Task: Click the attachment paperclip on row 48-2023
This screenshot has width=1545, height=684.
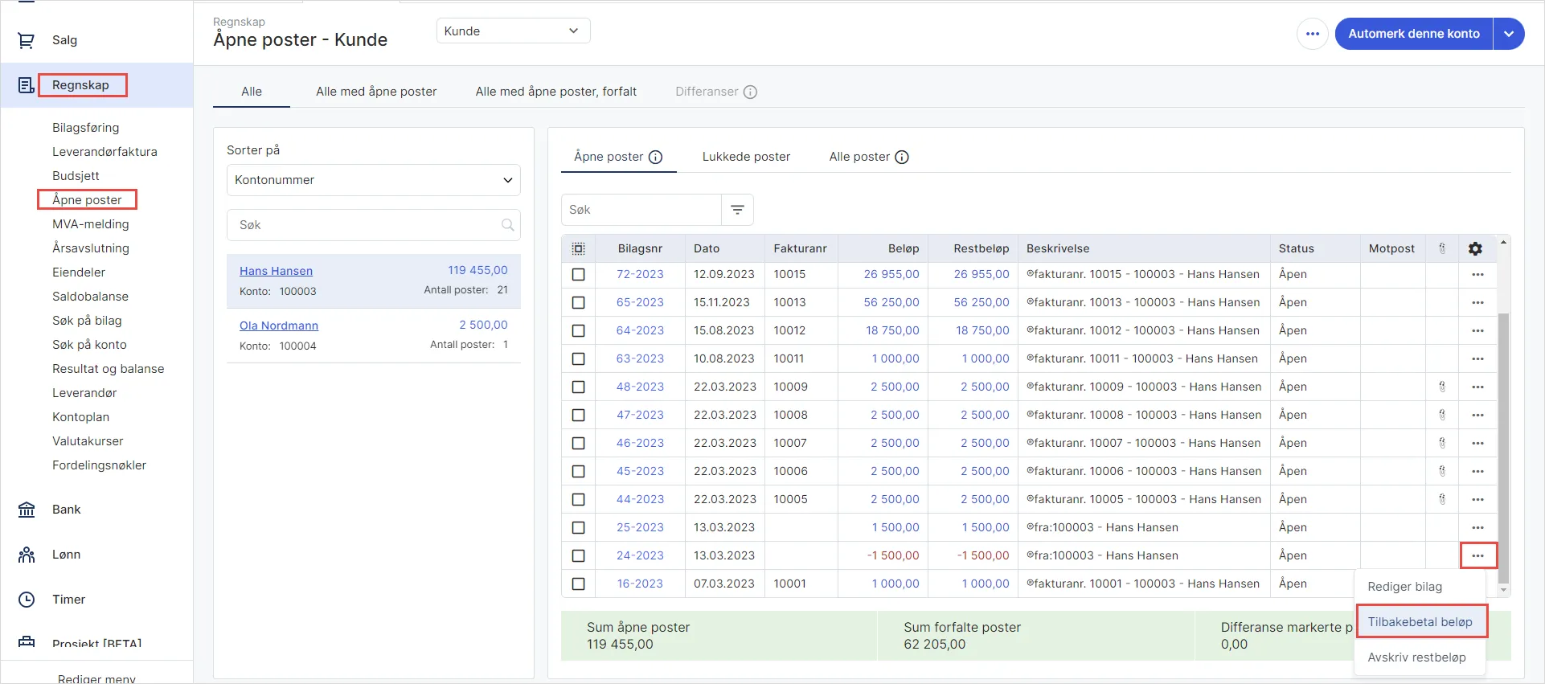Action: tap(1442, 387)
